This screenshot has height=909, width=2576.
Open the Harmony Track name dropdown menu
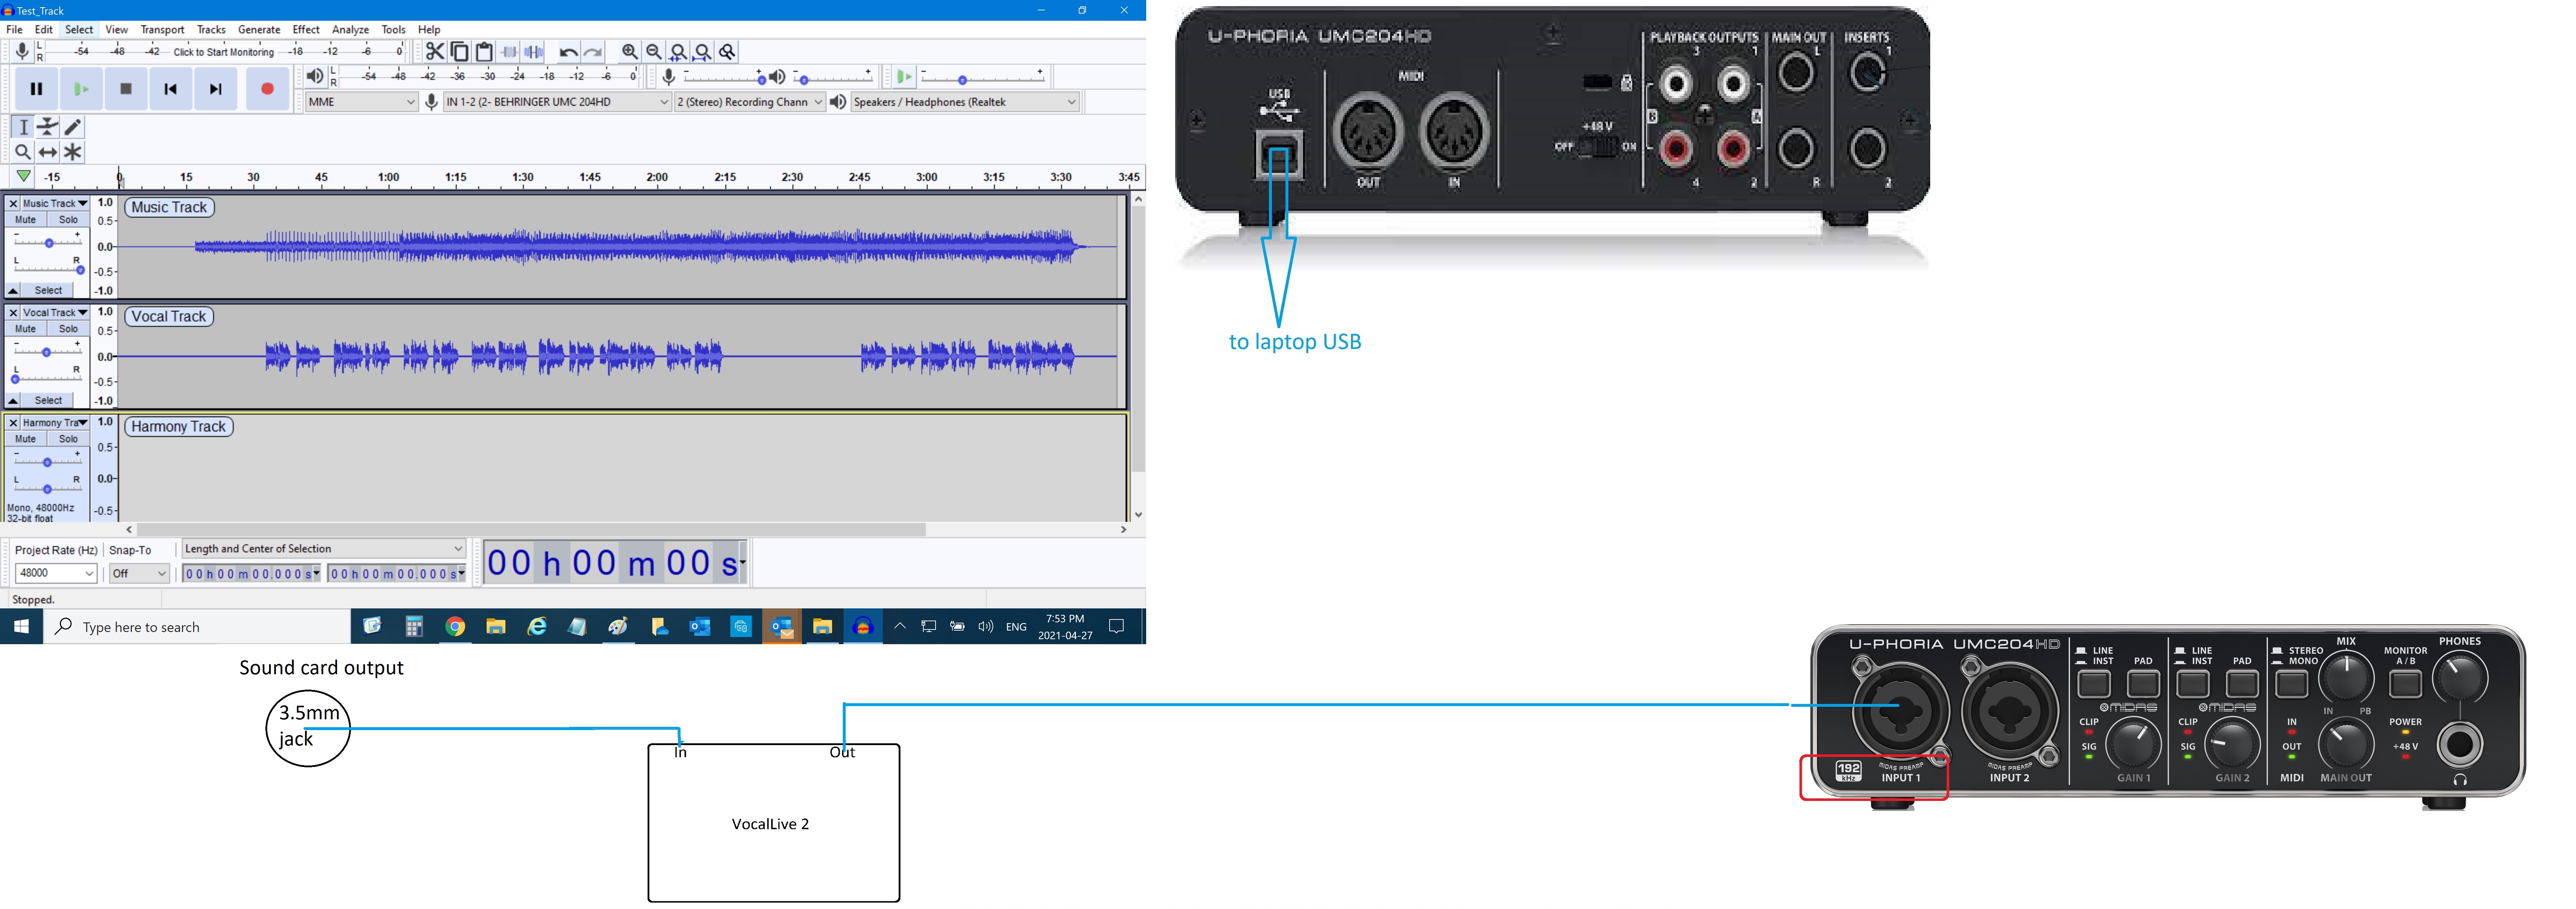click(x=55, y=423)
